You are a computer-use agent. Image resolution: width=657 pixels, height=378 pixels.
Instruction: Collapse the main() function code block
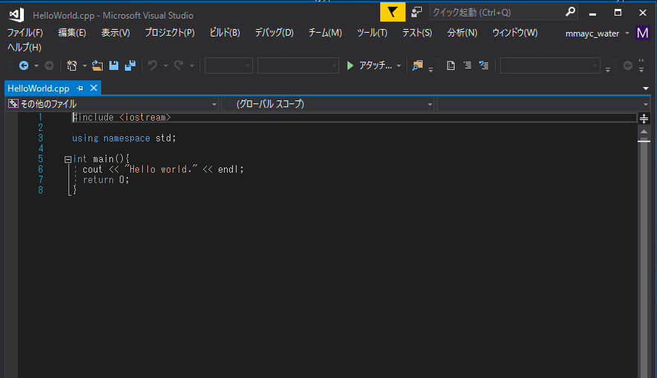[x=68, y=159]
